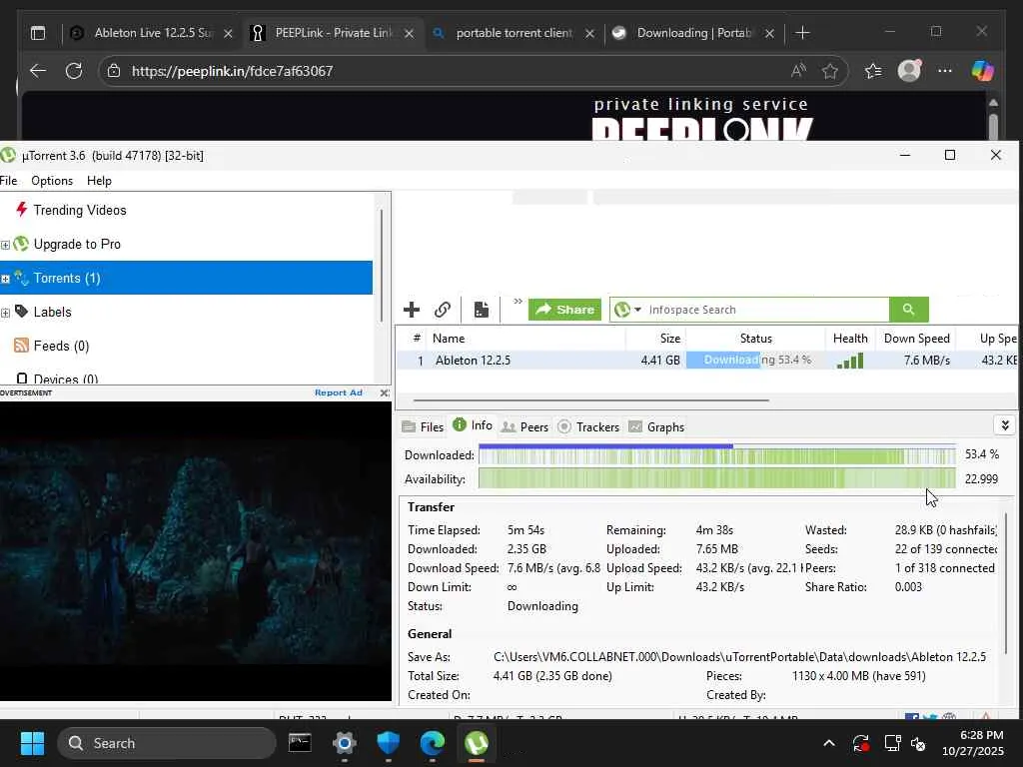Click the advertisement video thumbnail
The image size is (1023, 767).
(196, 551)
